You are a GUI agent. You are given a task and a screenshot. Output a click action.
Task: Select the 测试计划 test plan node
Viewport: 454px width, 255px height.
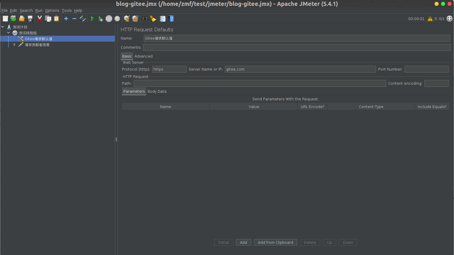pos(20,27)
